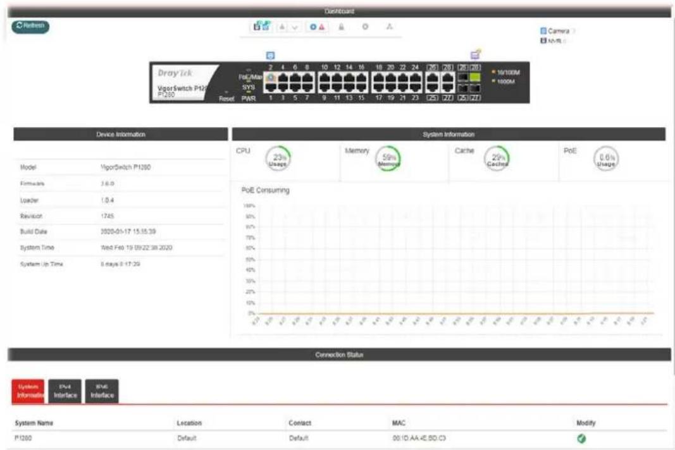Click the CPU usage gauge
Image resolution: width=675 pixels, height=450 pixels.
pos(278,159)
